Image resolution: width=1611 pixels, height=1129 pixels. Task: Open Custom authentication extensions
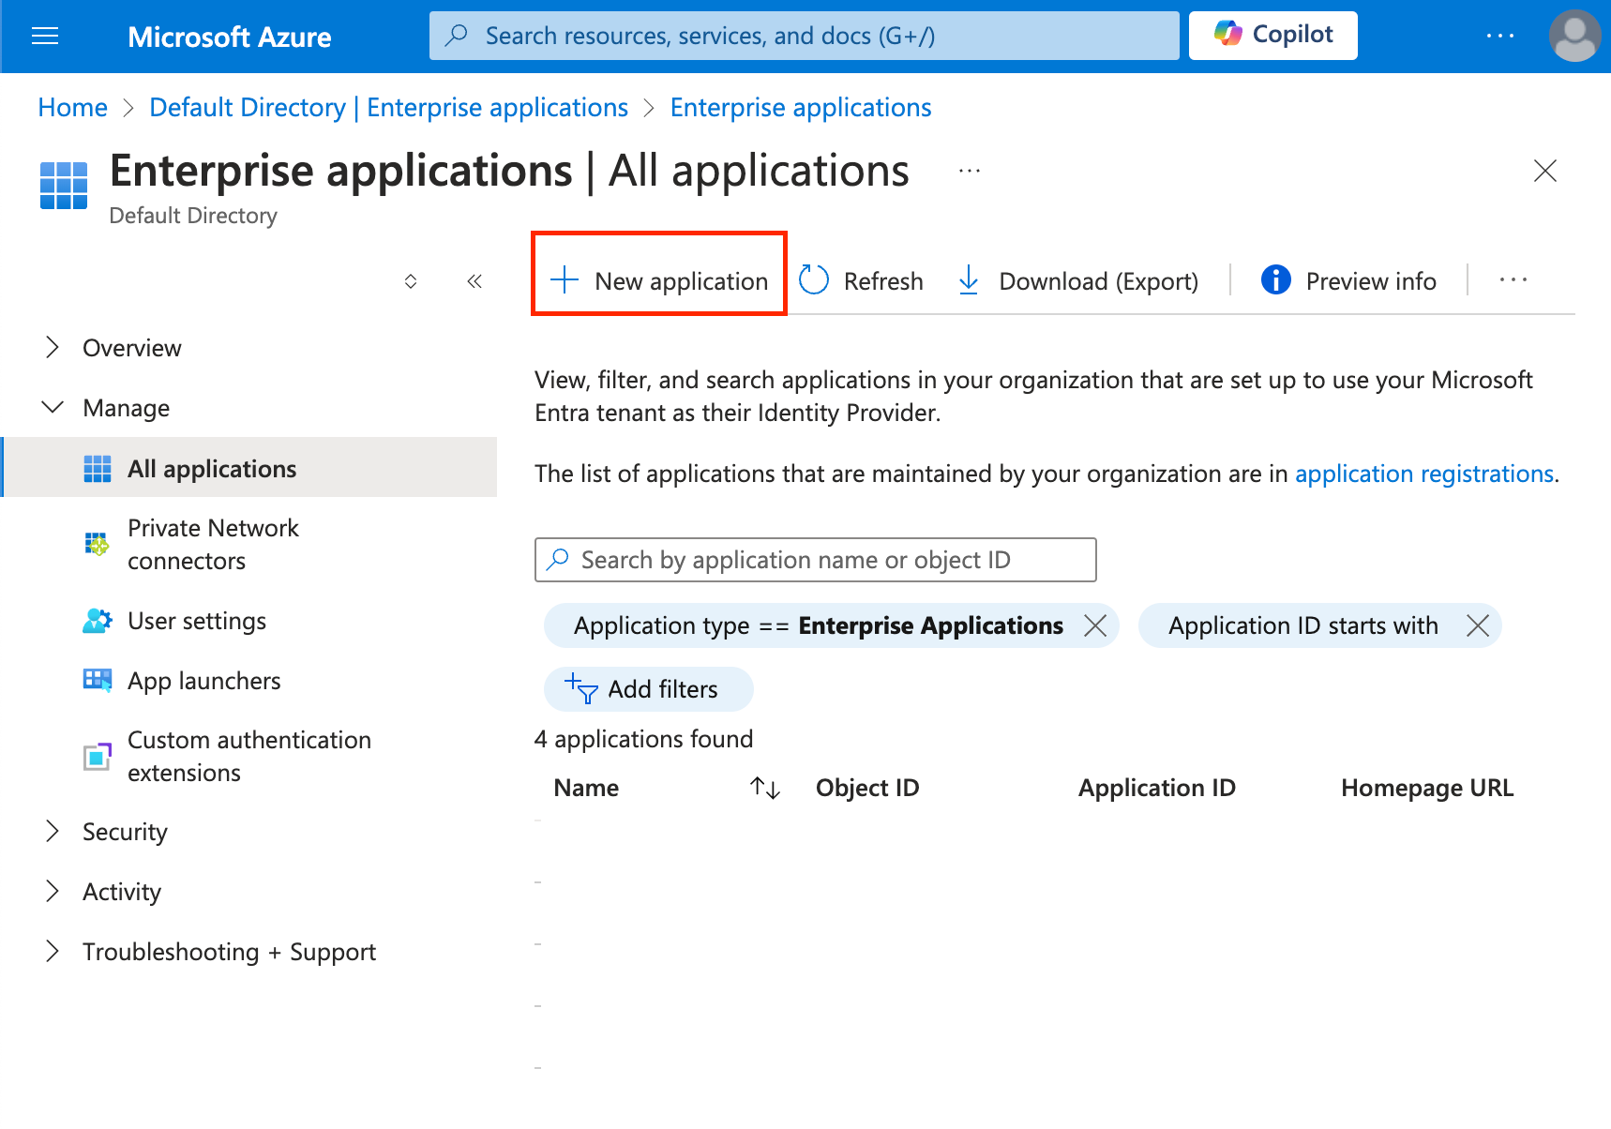(x=250, y=756)
